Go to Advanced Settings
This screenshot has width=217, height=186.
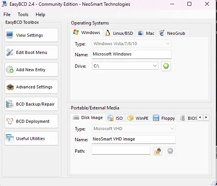[x=31, y=87]
